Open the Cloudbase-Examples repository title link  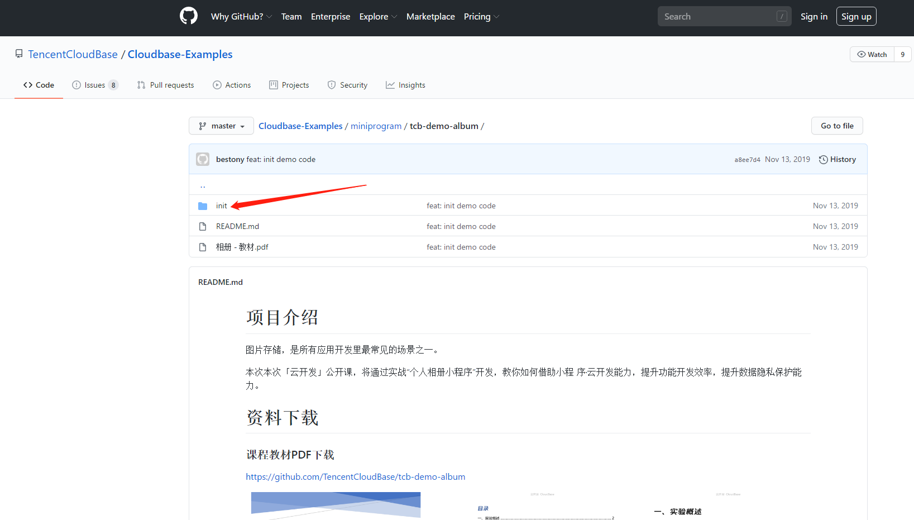pyautogui.click(x=180, y=54)
